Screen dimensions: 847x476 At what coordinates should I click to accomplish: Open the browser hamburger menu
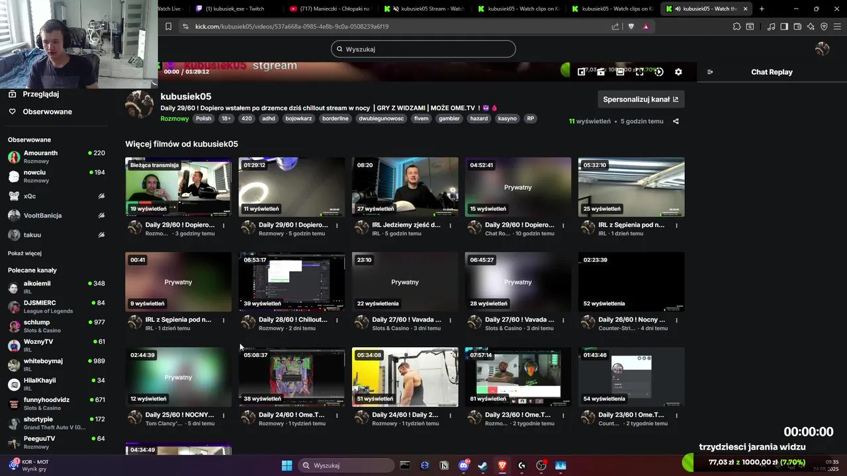[x=838, y=26]
